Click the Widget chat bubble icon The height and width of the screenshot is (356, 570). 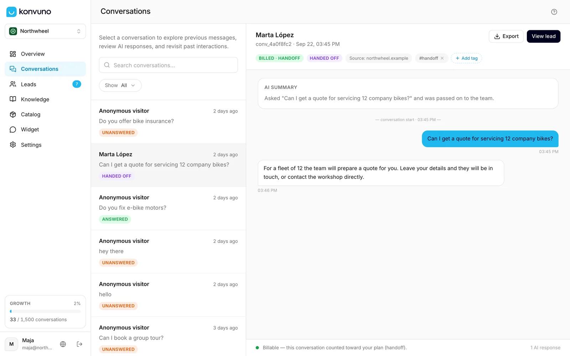point(13,129)
